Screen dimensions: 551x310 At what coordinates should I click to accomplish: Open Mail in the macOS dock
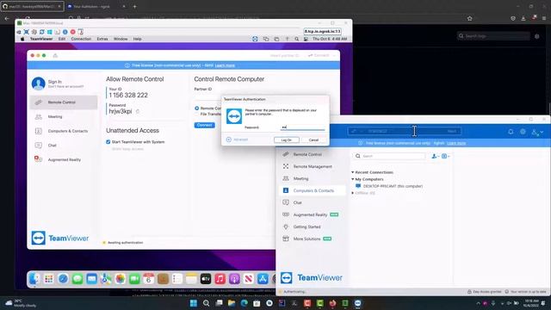92,279
